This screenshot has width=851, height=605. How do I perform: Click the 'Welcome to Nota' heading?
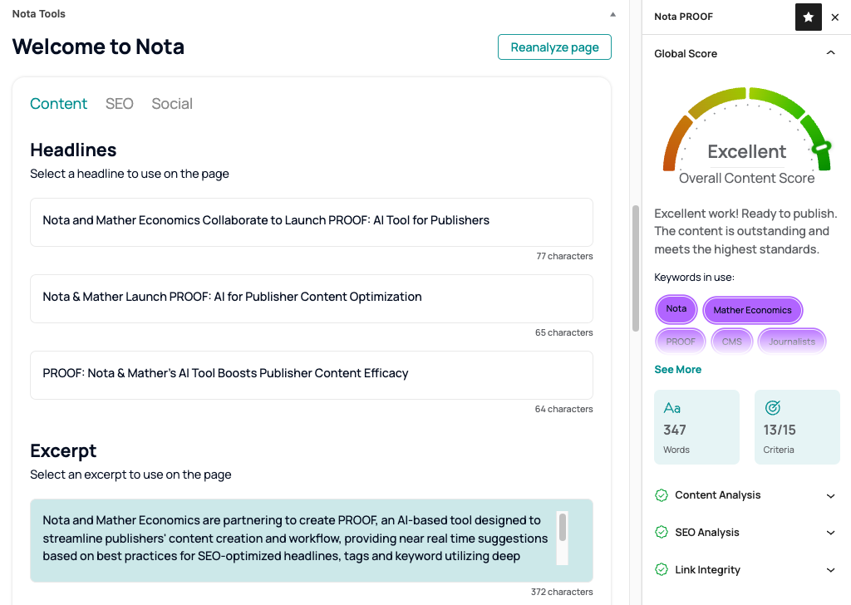[98, 47]
